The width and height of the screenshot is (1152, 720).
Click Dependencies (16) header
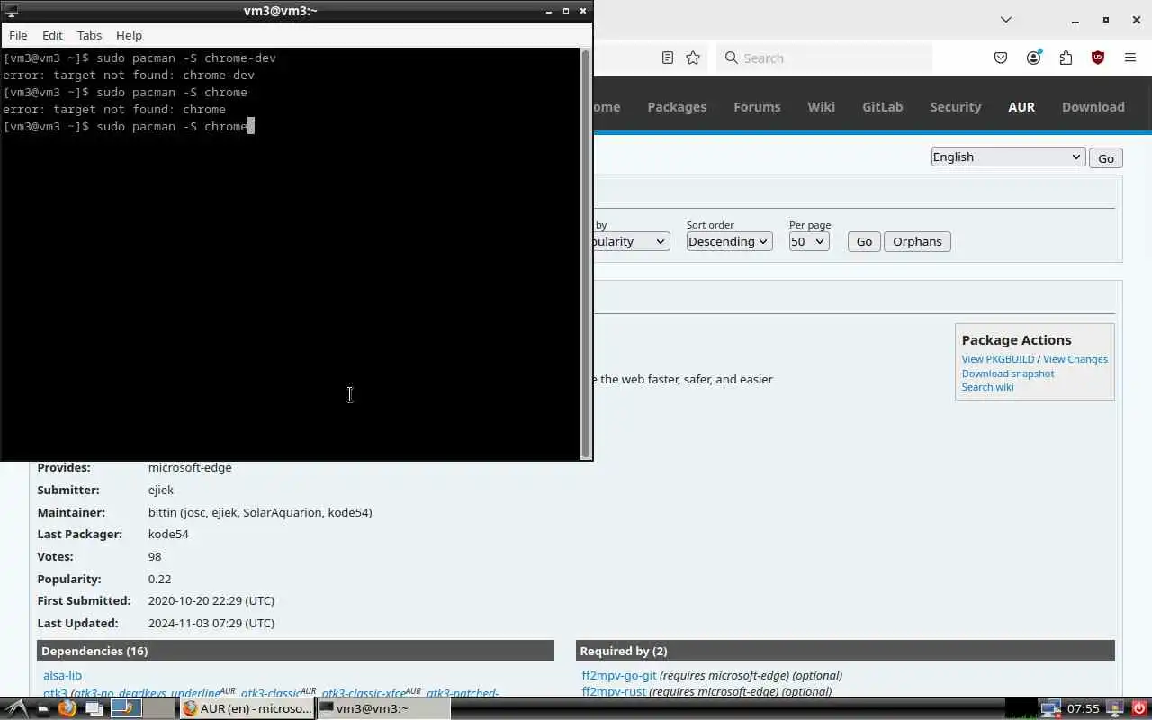tap(295, 651)
